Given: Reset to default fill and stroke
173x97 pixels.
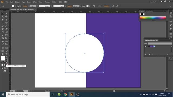Looking at the screenshot, I should tap(2, 62).
